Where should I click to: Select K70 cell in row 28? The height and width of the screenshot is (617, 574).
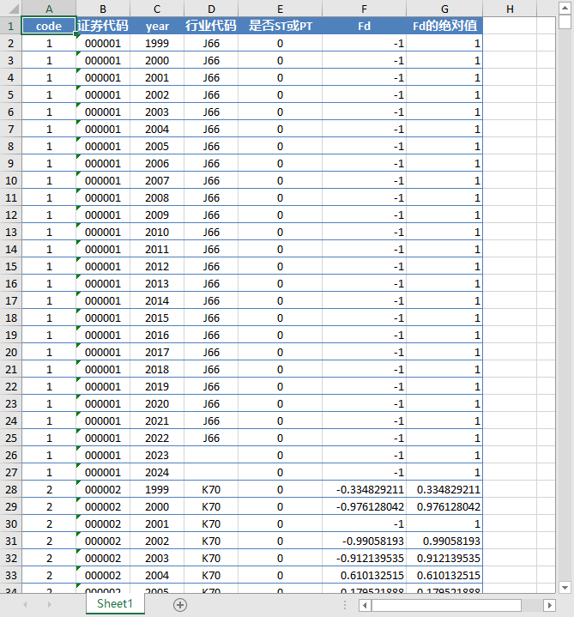pyautogui.click(x=211, y=489)
